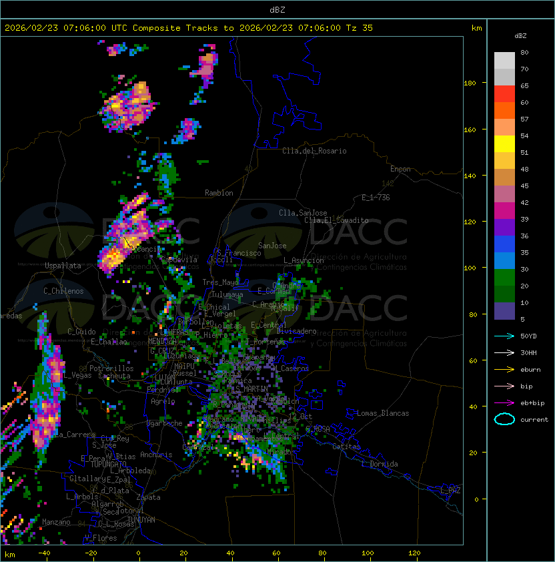The width and height of the screenshot is (555, 562).
Task: Click the 'Perdriel' label
Action: [162, 390]
